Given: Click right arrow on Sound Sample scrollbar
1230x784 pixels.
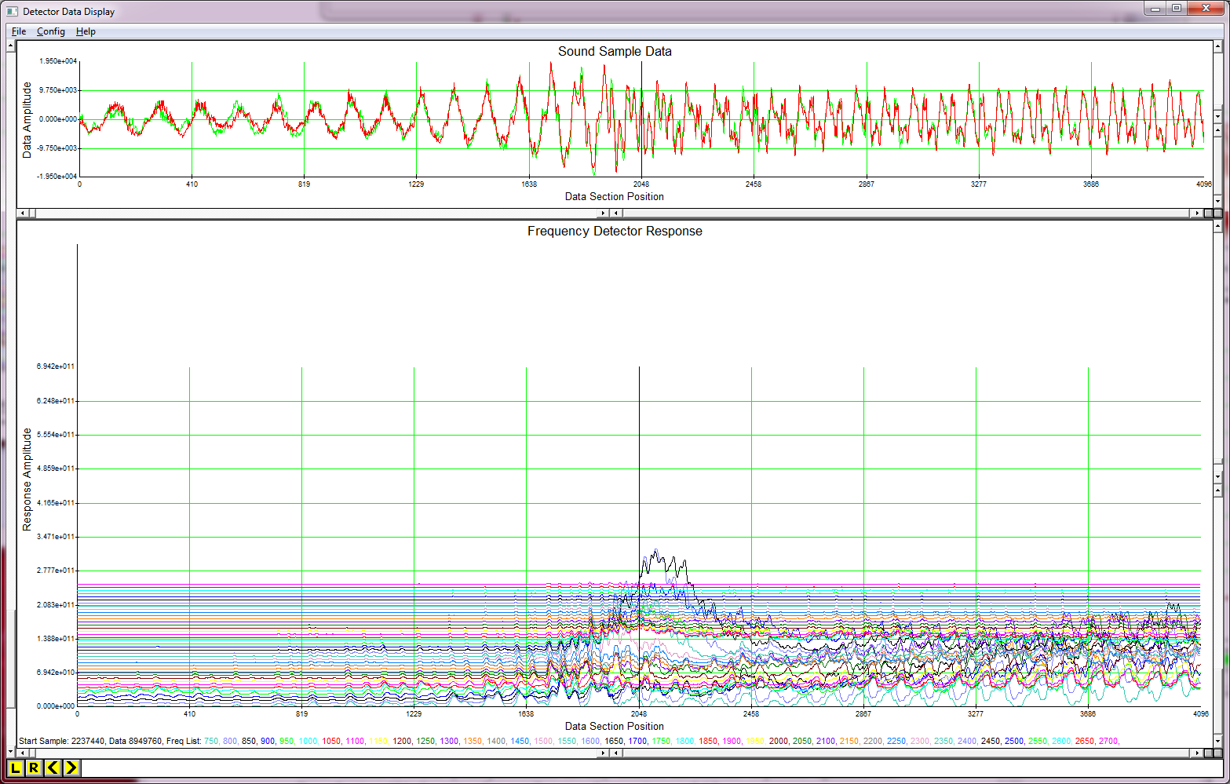Looking at the screenshot, I should (x=1196, y=213).
